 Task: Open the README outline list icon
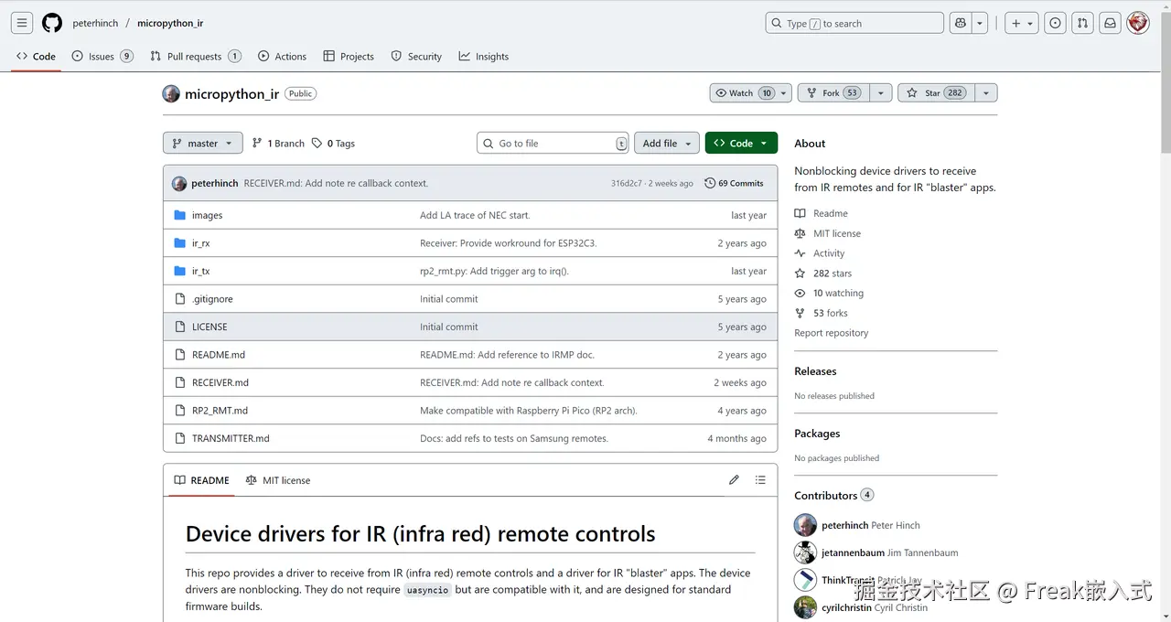760,480
